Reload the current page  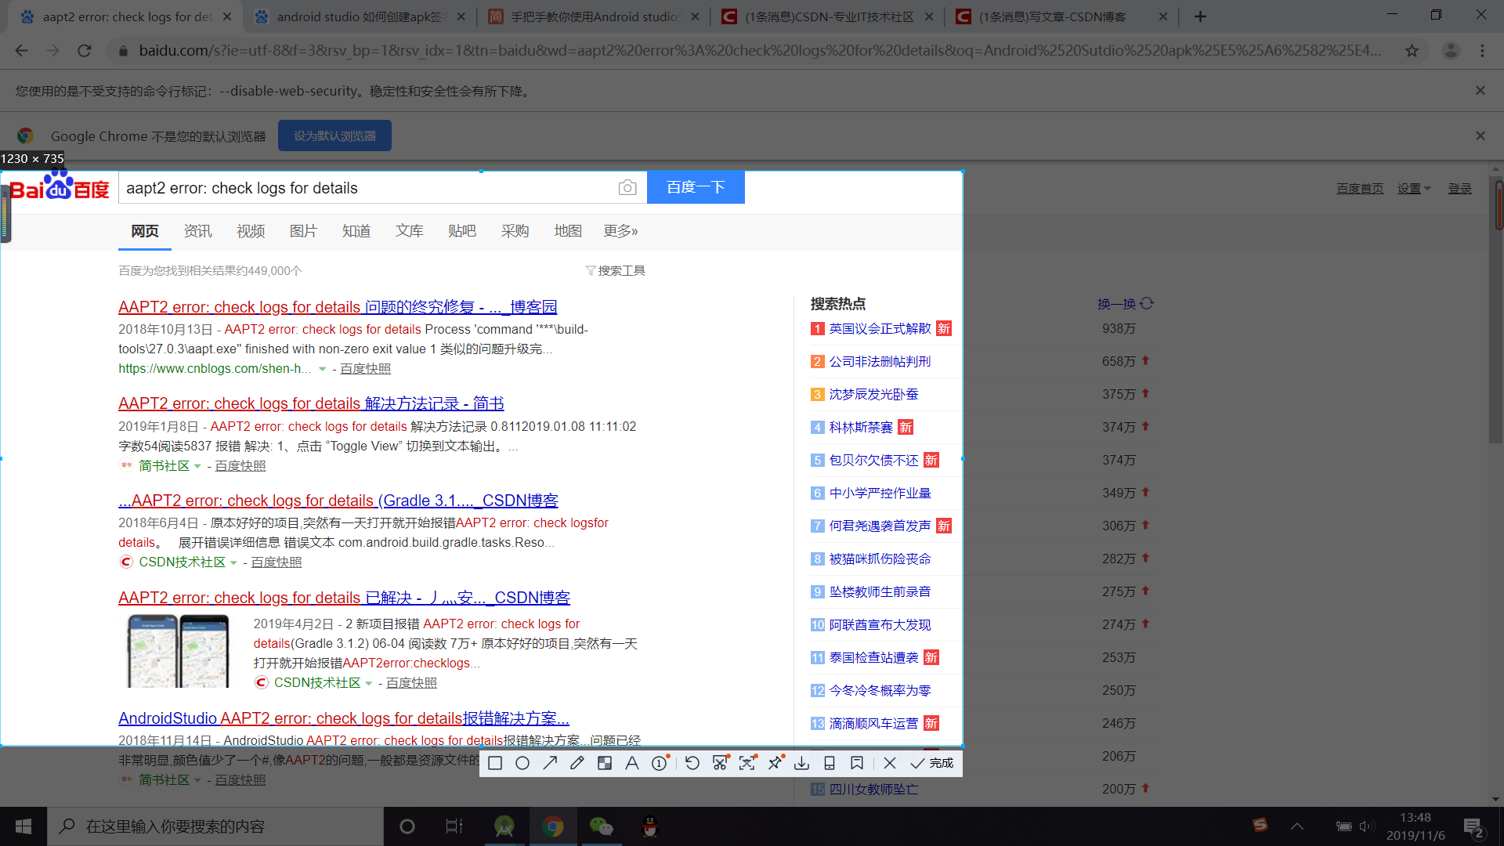pos(85,51)
